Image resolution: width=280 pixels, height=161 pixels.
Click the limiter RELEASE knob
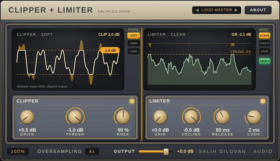tap(223, 117)
